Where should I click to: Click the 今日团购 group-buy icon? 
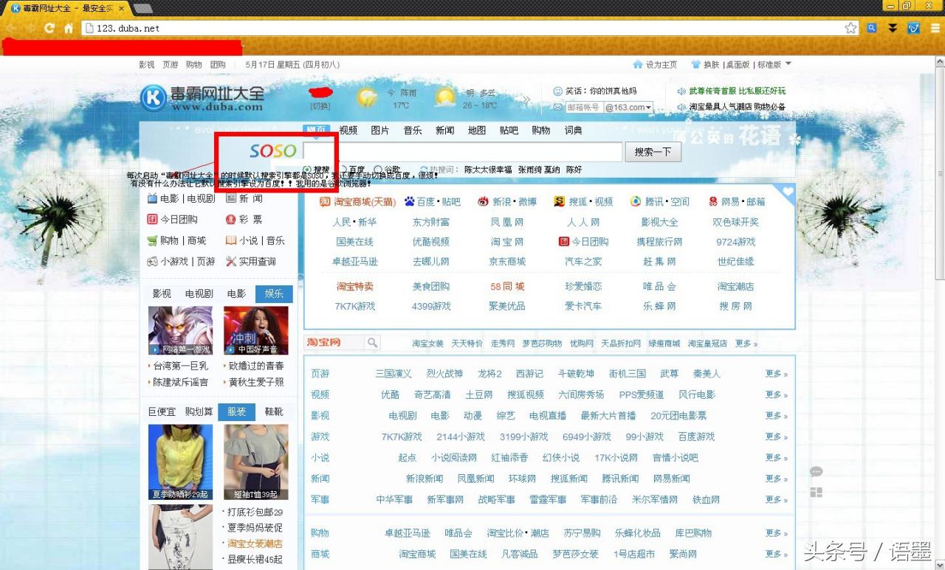tap(152, 218)
